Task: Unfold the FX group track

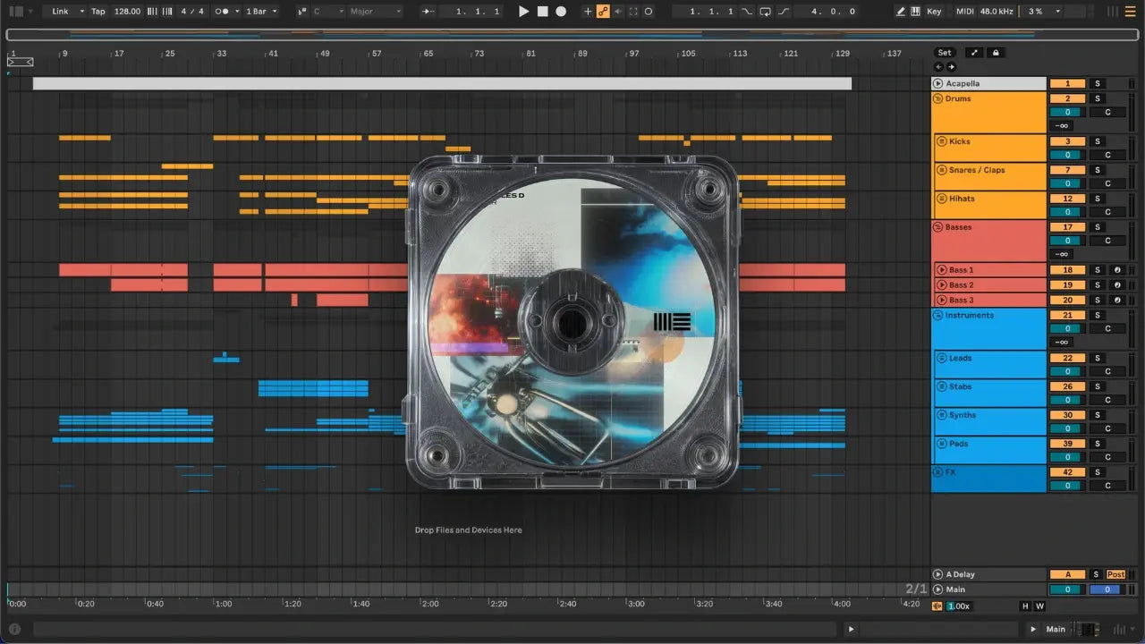Action: pos(938,472)
